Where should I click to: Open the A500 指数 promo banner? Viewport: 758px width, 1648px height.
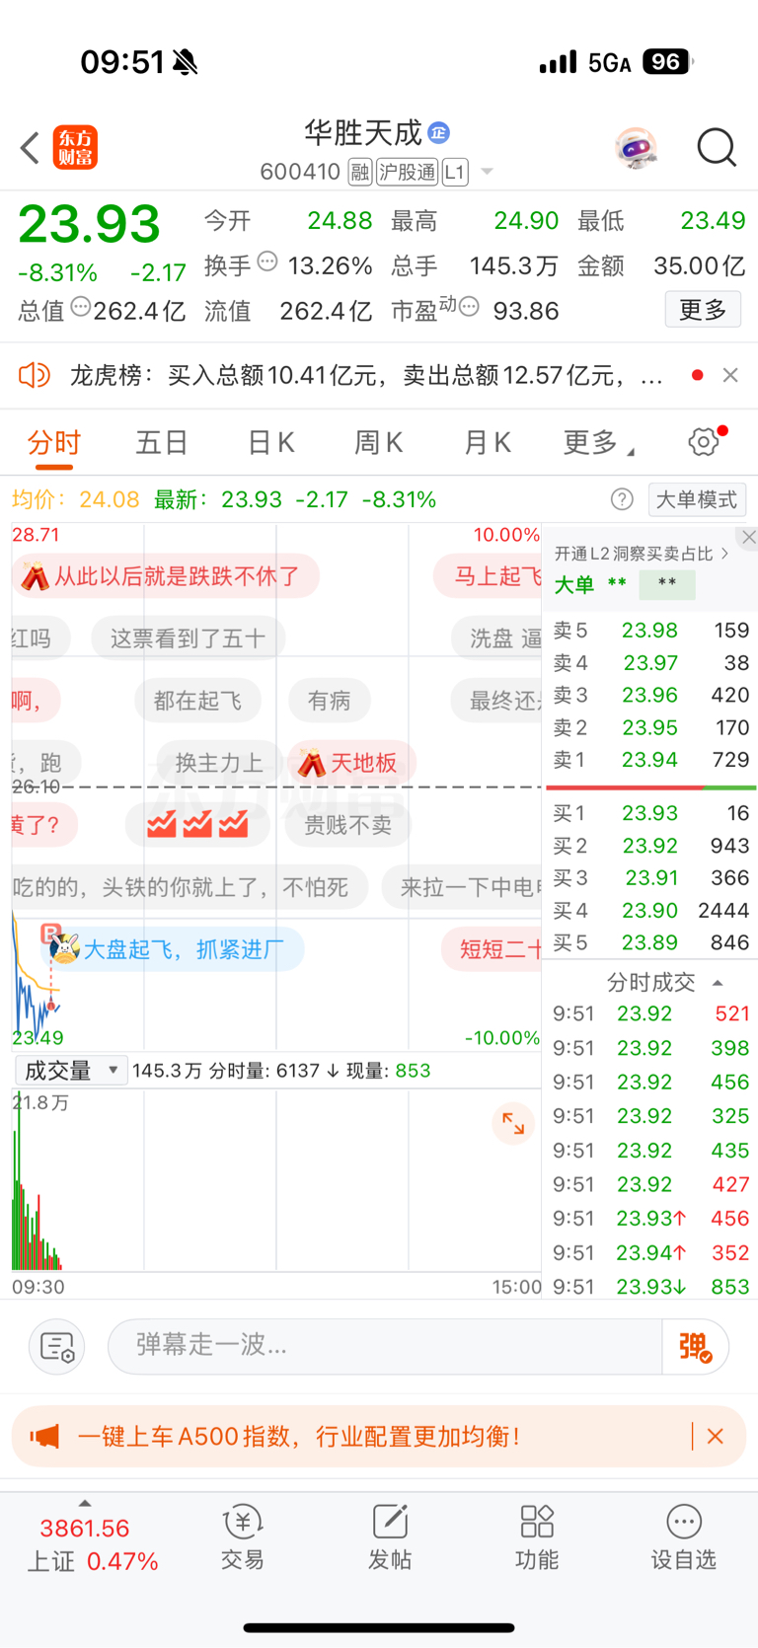tap(379, 1436)
